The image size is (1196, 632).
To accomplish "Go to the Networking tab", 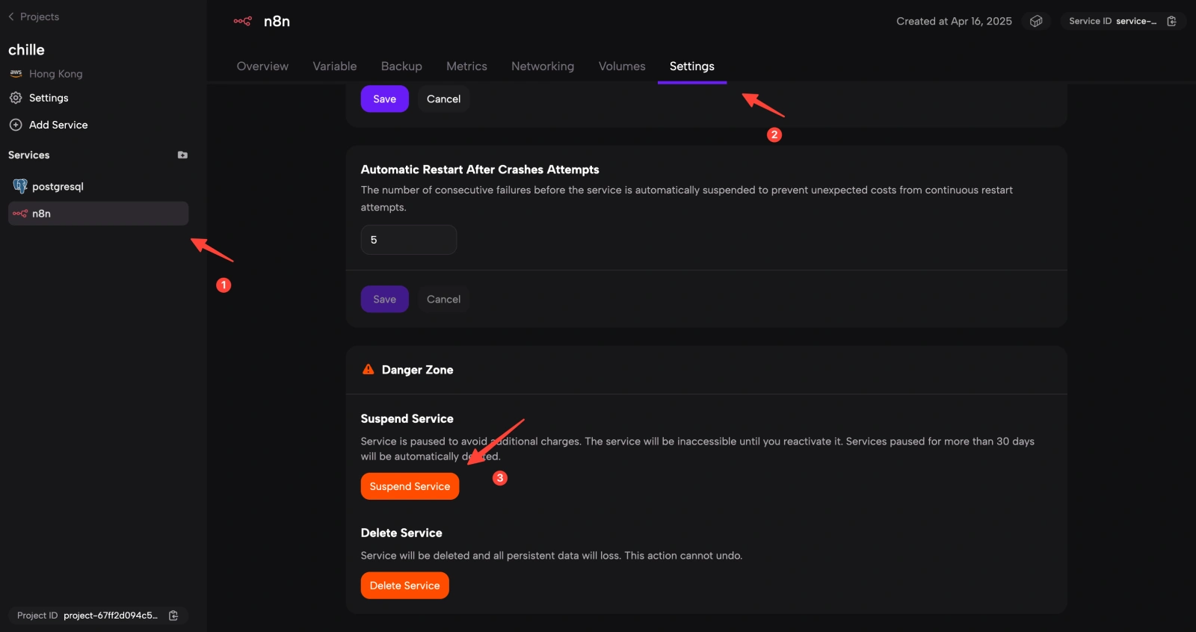I will (543, 66).
